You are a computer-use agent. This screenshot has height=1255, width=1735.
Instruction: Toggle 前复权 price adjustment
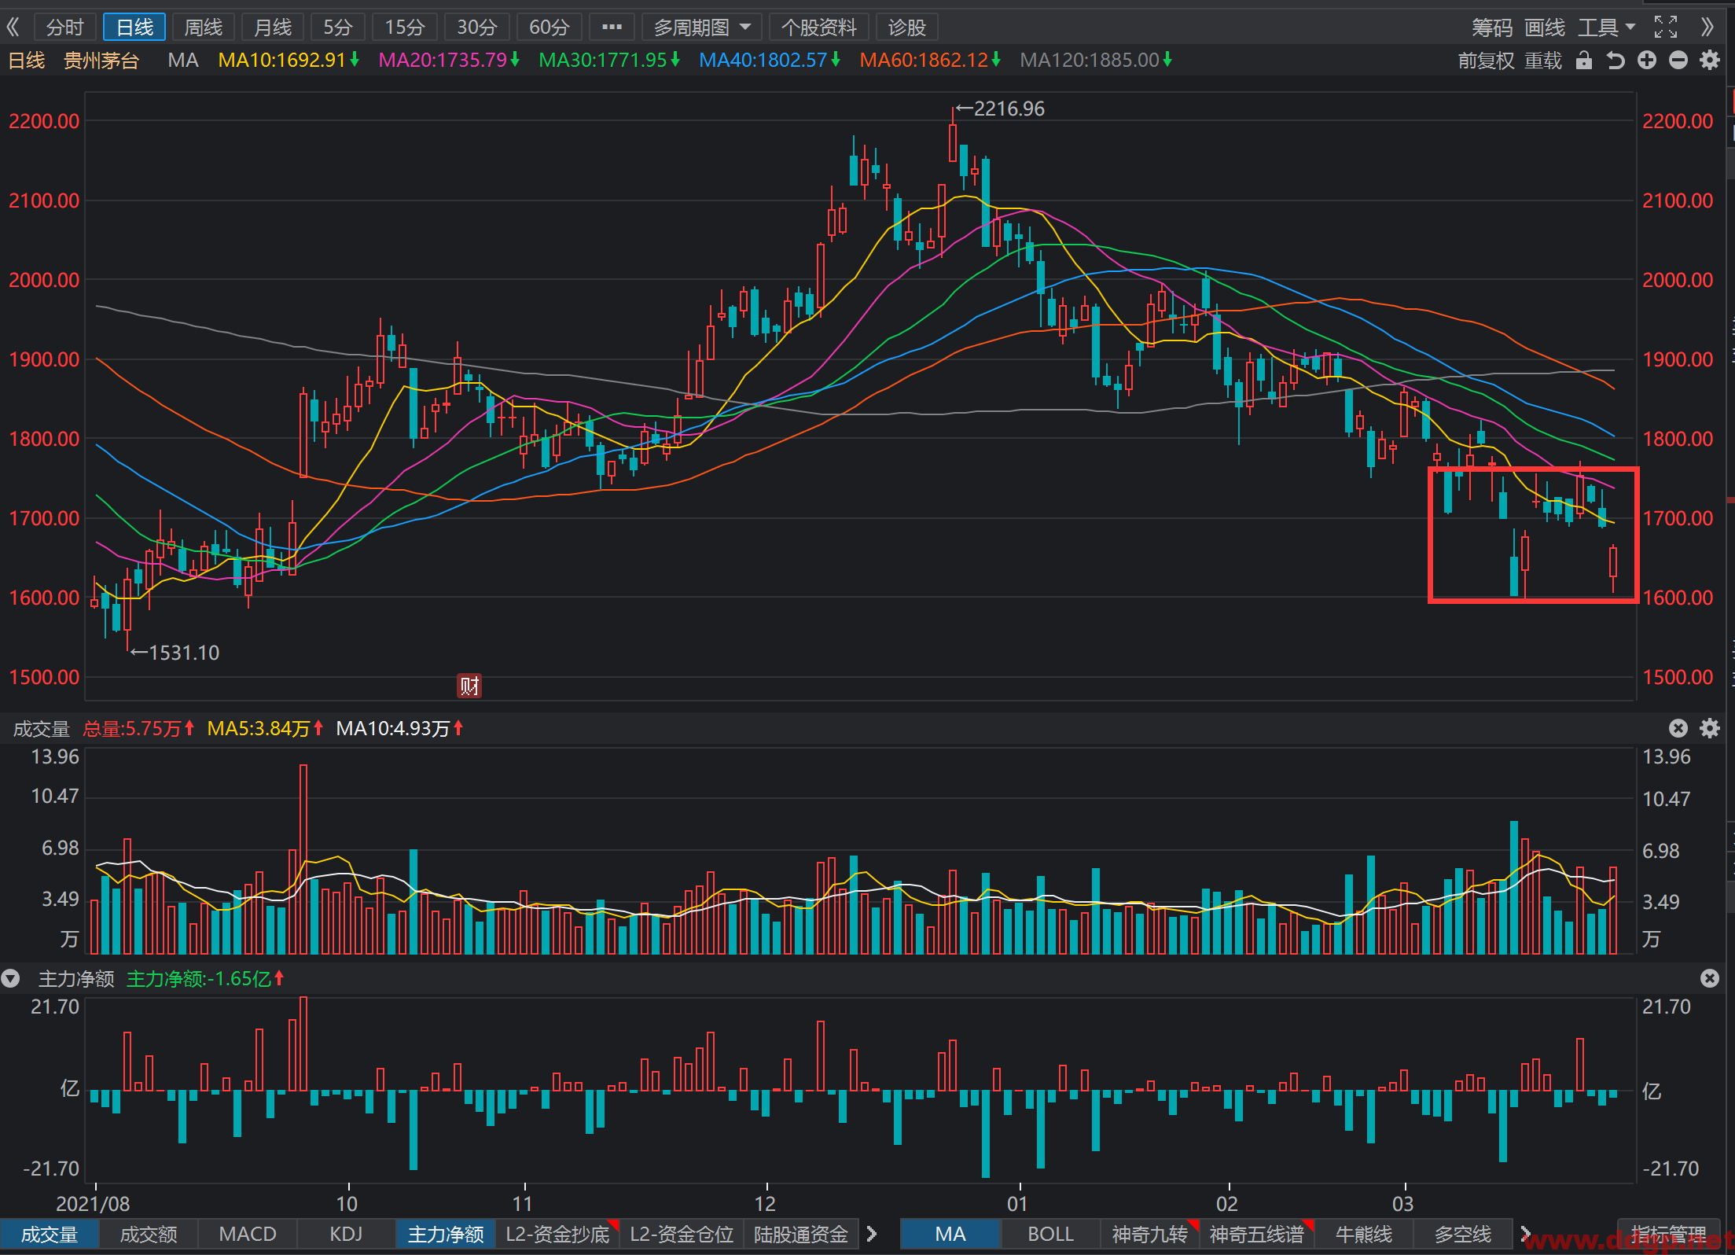point(1486,61)
